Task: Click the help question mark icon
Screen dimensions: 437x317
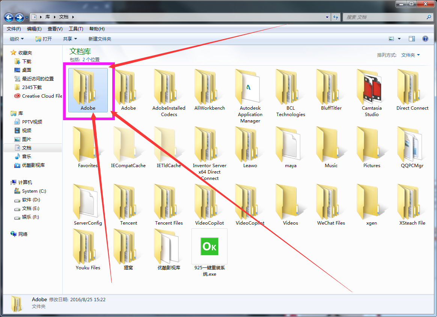Action: (425, 39)
